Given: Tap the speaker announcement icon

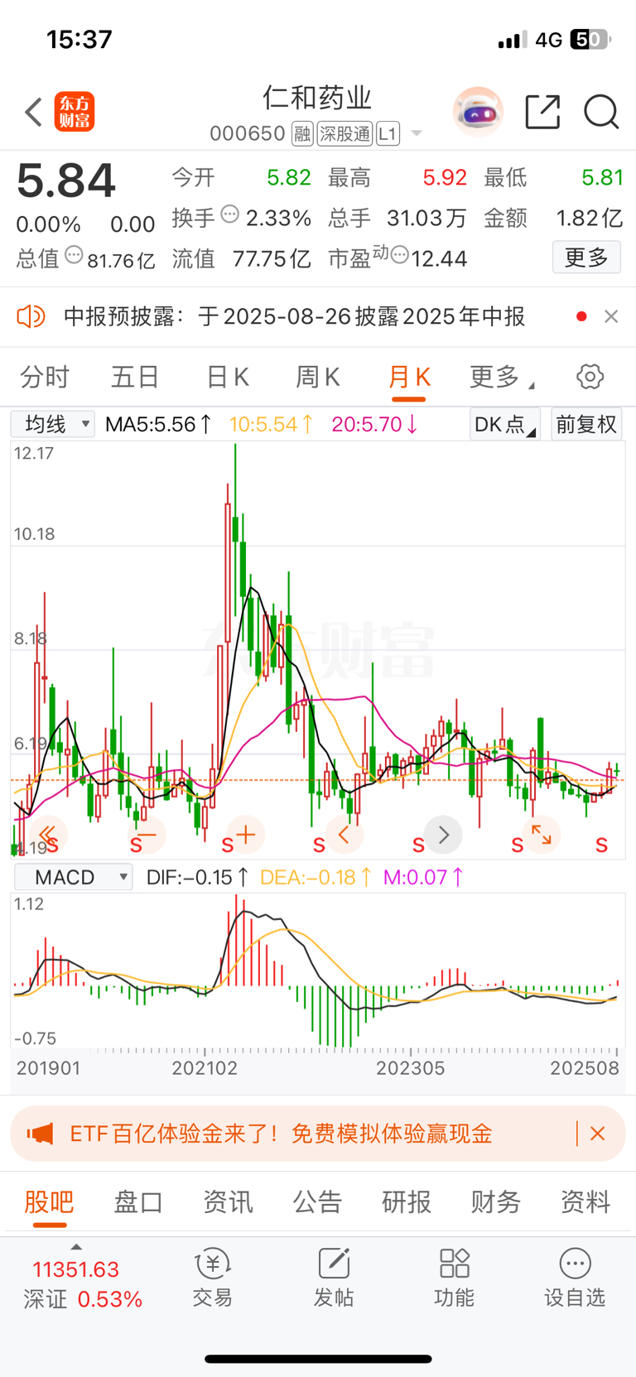Looking at the screenshot, I should click(x=31, y=316).
